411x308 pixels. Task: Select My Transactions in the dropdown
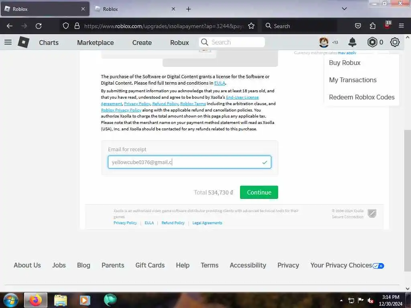point(352,80)
